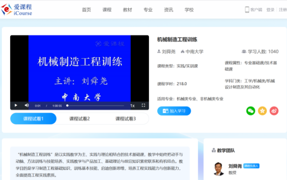
Task: Click the 登录 link
Action: (270, 10)
